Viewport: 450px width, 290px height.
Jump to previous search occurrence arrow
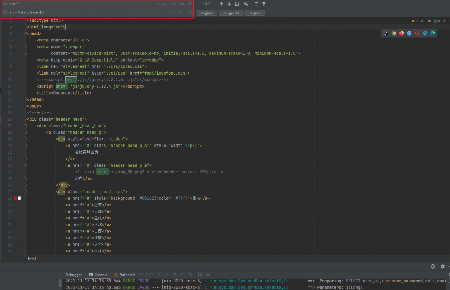click(221, 4)
